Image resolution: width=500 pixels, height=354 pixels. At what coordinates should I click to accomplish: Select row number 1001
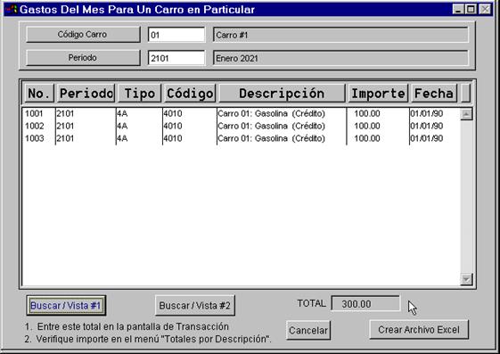point(241,113)
